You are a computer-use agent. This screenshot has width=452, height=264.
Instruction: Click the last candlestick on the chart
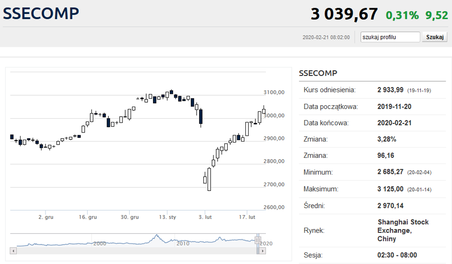264,111
